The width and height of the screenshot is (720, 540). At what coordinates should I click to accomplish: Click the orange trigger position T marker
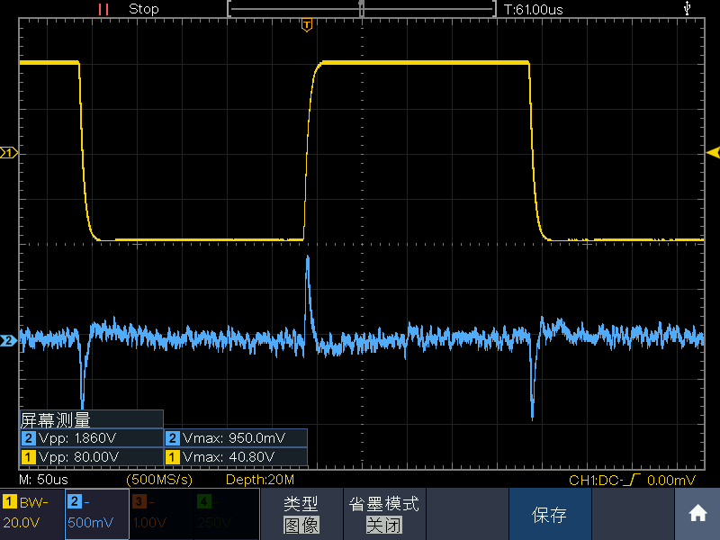307,25
